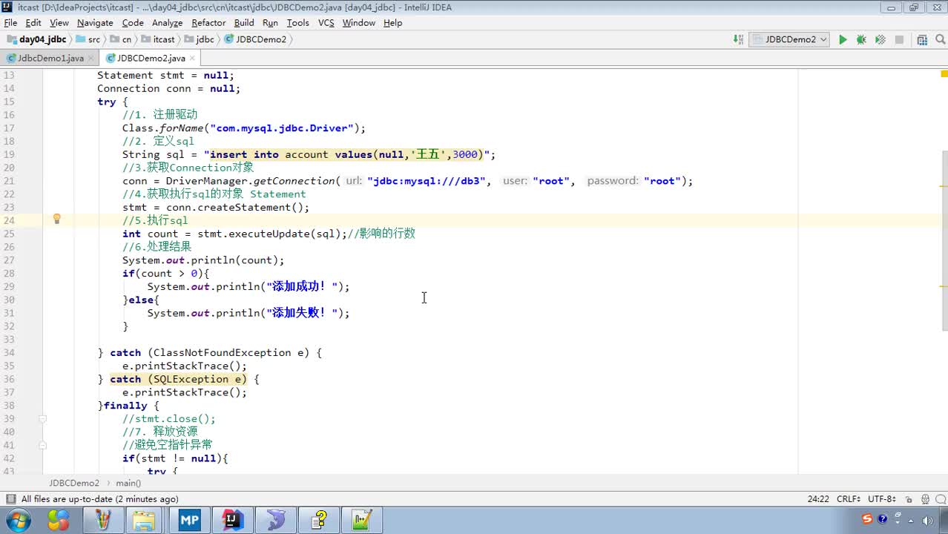Click the 24:22 caret position indicator

818,499
